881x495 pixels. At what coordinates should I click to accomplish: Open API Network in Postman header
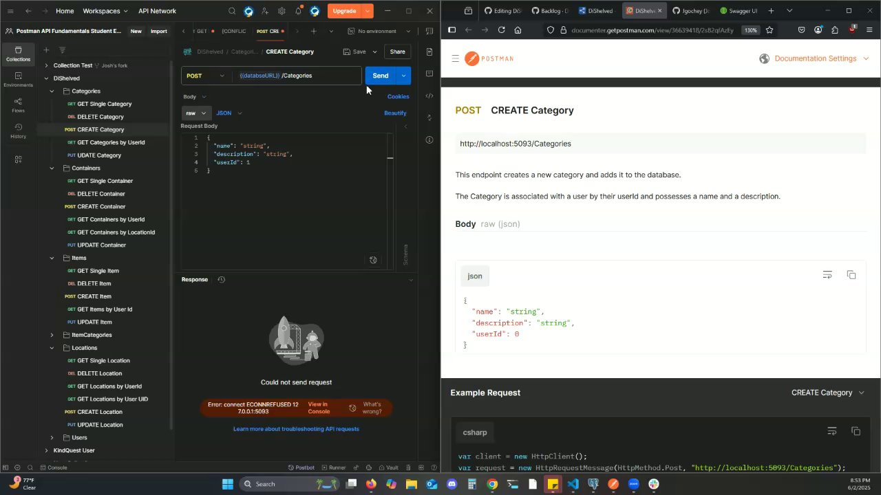157,11
